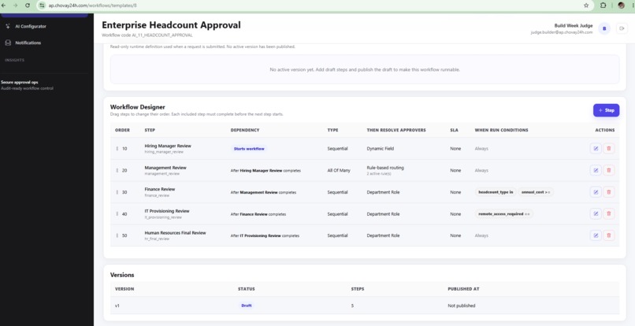Image resolution: width=635 pixels, height=326 pixels.
Task: Grab drag handle of order 20 row
Action: 117,171
